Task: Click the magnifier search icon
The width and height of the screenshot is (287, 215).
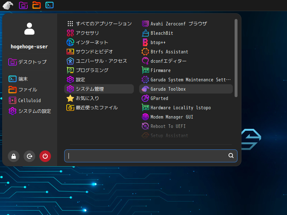Action: pos(231,156)
